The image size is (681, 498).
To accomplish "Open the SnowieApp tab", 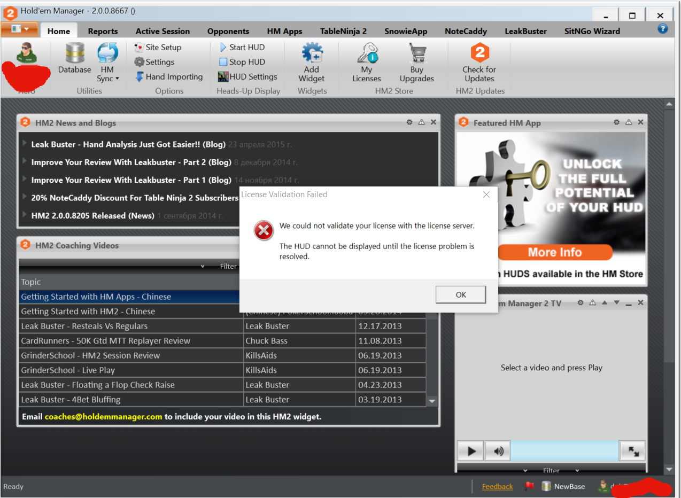I will point(406,31).
